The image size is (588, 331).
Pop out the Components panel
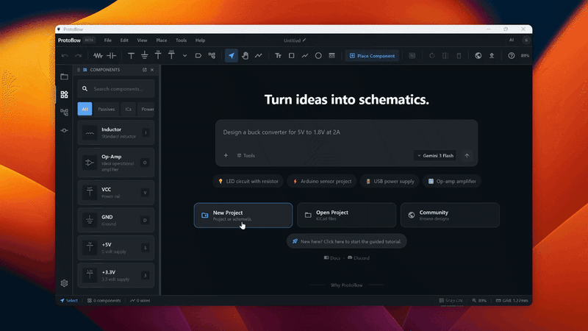coord(144,70)
